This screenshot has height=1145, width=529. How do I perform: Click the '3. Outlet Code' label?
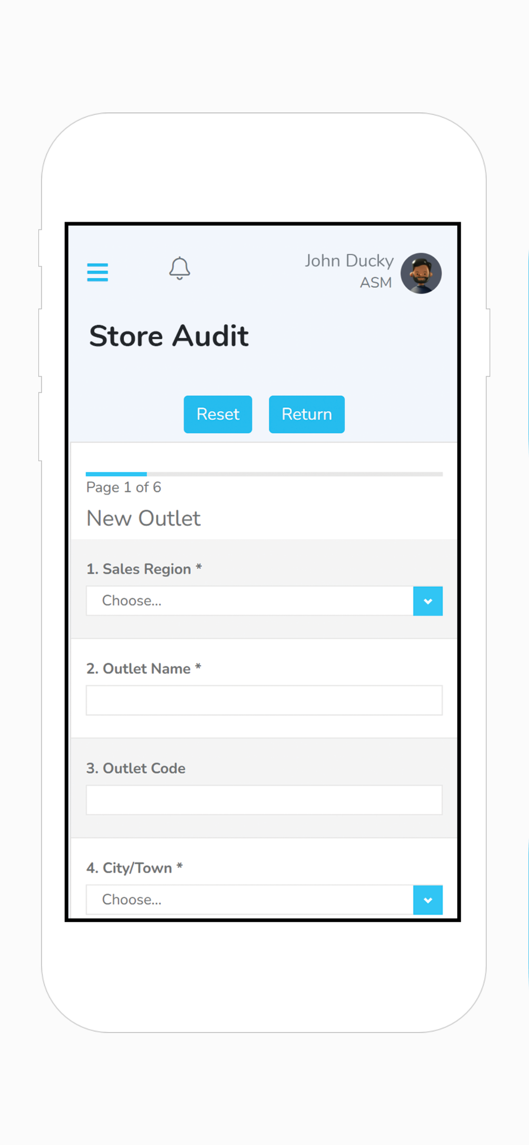135,768
